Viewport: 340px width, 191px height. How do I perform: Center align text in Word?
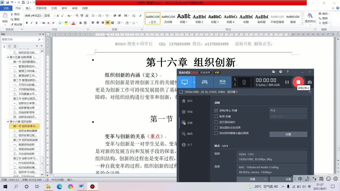coord(98,23)
